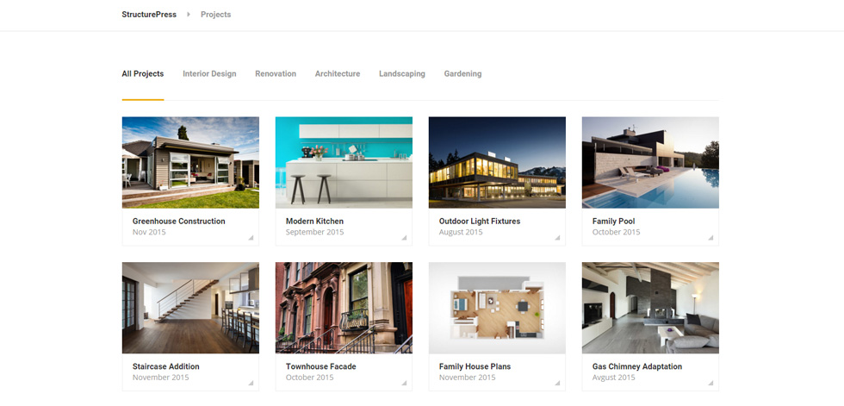Open the Landscaping filter tab
Viewport: 844px width, 406px height.
click(x=402, y=74)
